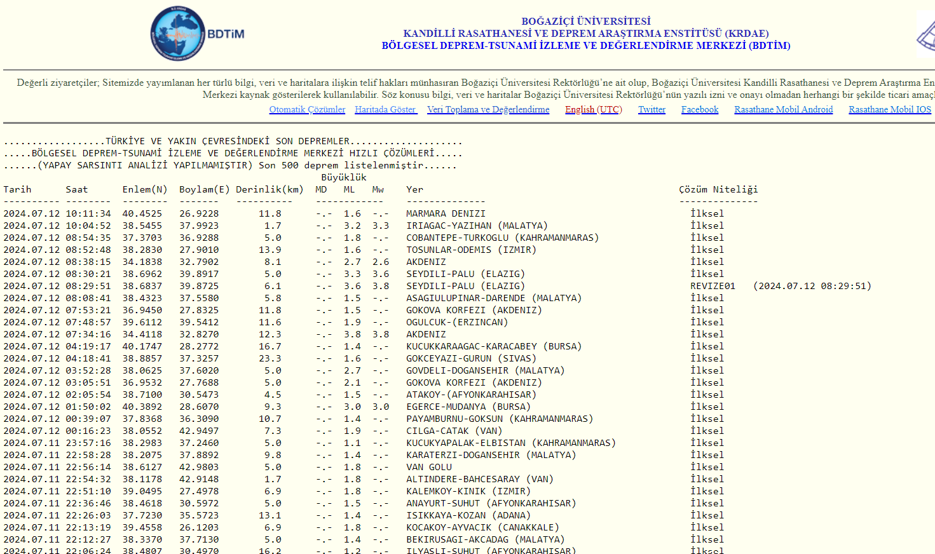Click time 01:50:02 of Bursa quake
Viewport: 935px width, 554px height.
click(88, 407)
